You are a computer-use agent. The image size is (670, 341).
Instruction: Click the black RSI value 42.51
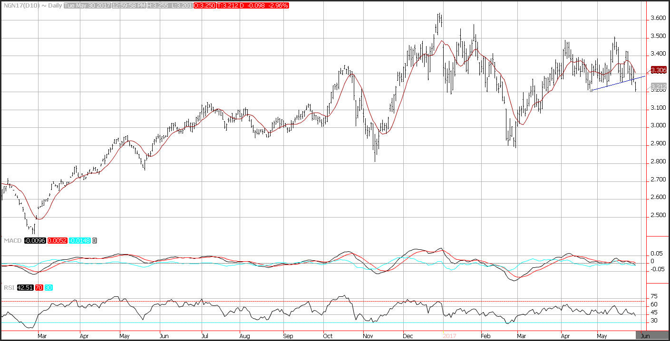pos(25,287)
